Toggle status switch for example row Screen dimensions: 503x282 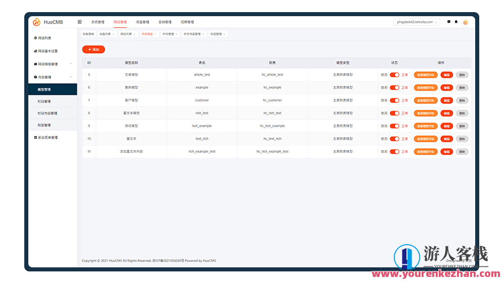click(x=395, y=88)
